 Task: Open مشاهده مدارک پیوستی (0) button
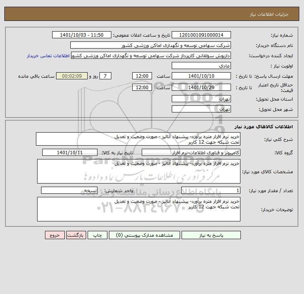coord(144,235)
